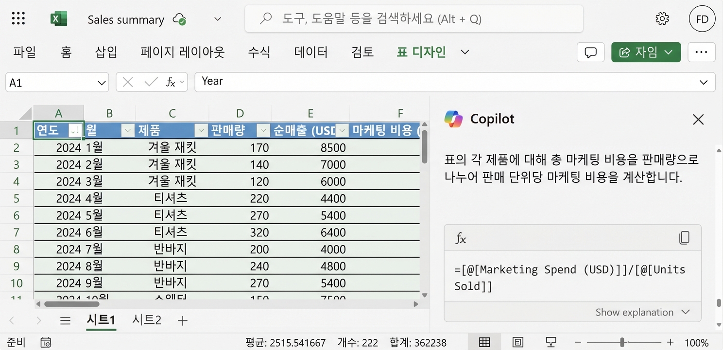
Task: Open the 순매출 column filter dropdown
Action: pos(342,130)
